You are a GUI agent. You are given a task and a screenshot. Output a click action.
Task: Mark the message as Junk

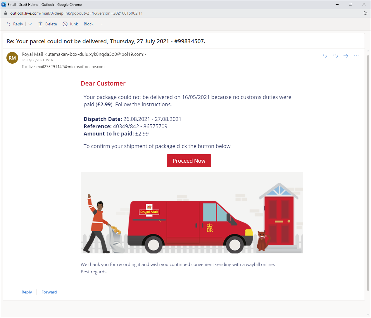point(70,24)
